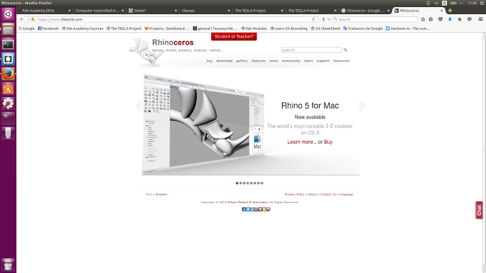Viewport: 486px width, 273px height.
Task: Open System Settings wrench launcher icon
Action: pos(8,104)
